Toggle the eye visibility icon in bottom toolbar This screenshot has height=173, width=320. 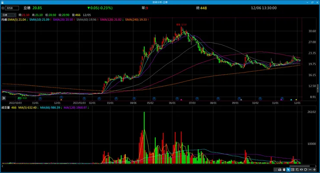pyautogui.click(x=301, y=170)
